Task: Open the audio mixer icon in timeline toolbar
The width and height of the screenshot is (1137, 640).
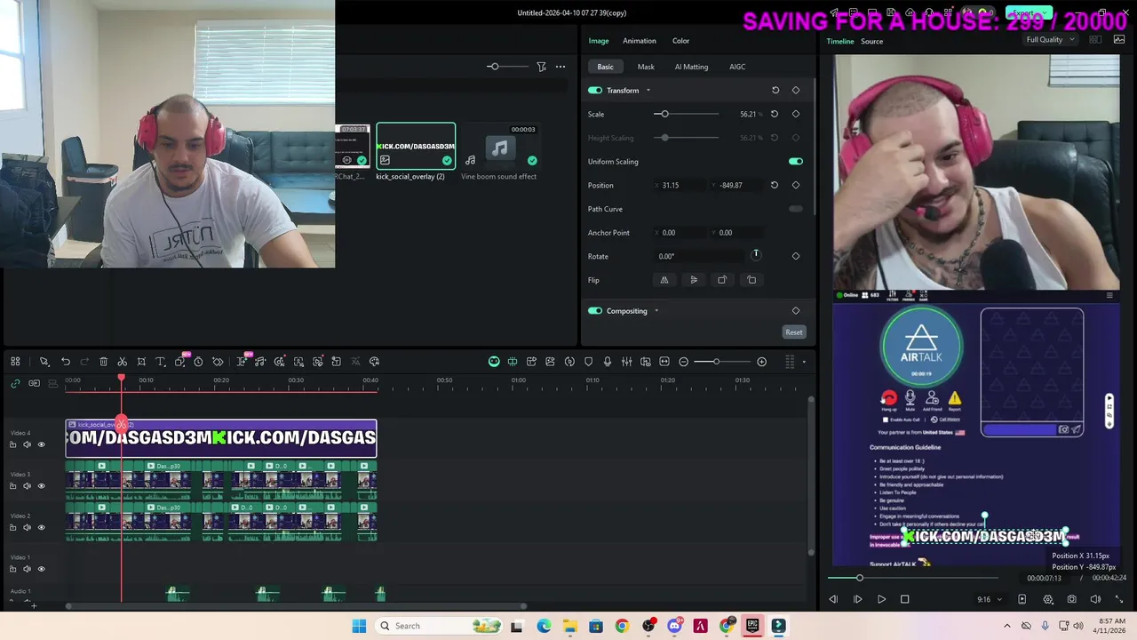Action: coord(626,362)
